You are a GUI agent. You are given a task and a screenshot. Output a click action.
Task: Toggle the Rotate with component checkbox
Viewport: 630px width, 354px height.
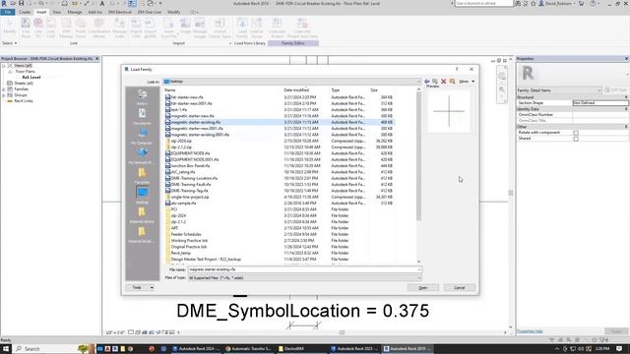click(576, 133)
